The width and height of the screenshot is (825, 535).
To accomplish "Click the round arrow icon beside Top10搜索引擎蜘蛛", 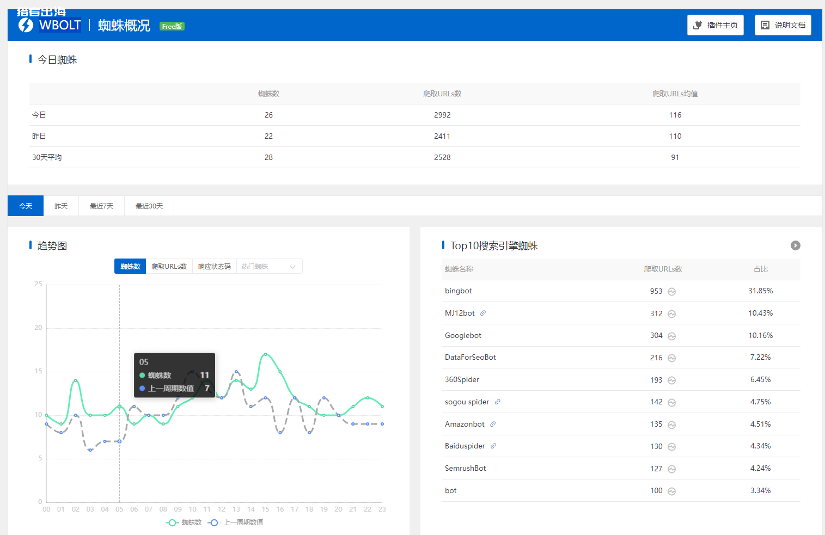I will (795, 245).
